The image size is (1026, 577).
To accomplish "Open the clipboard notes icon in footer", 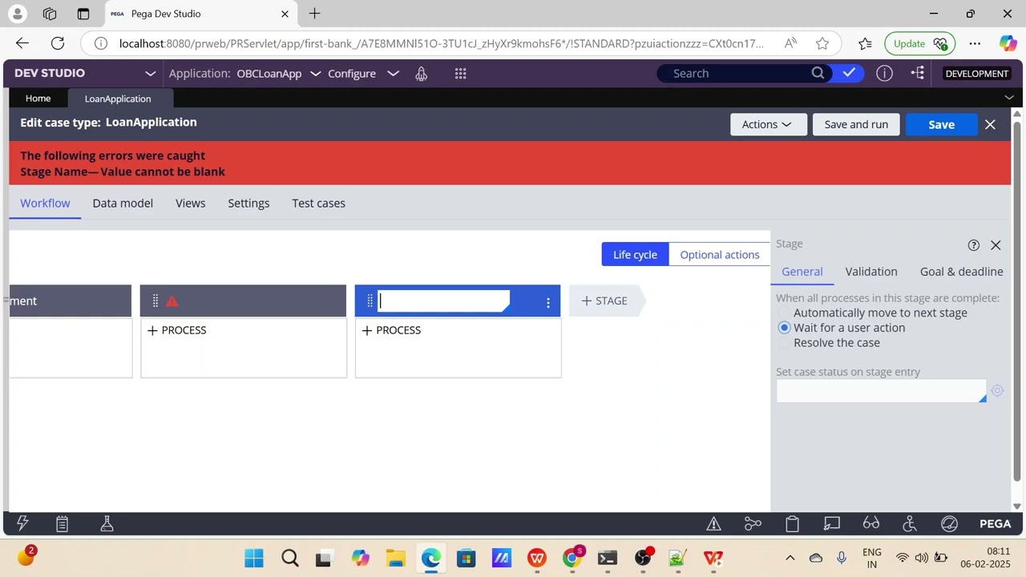I will (62, 524).
